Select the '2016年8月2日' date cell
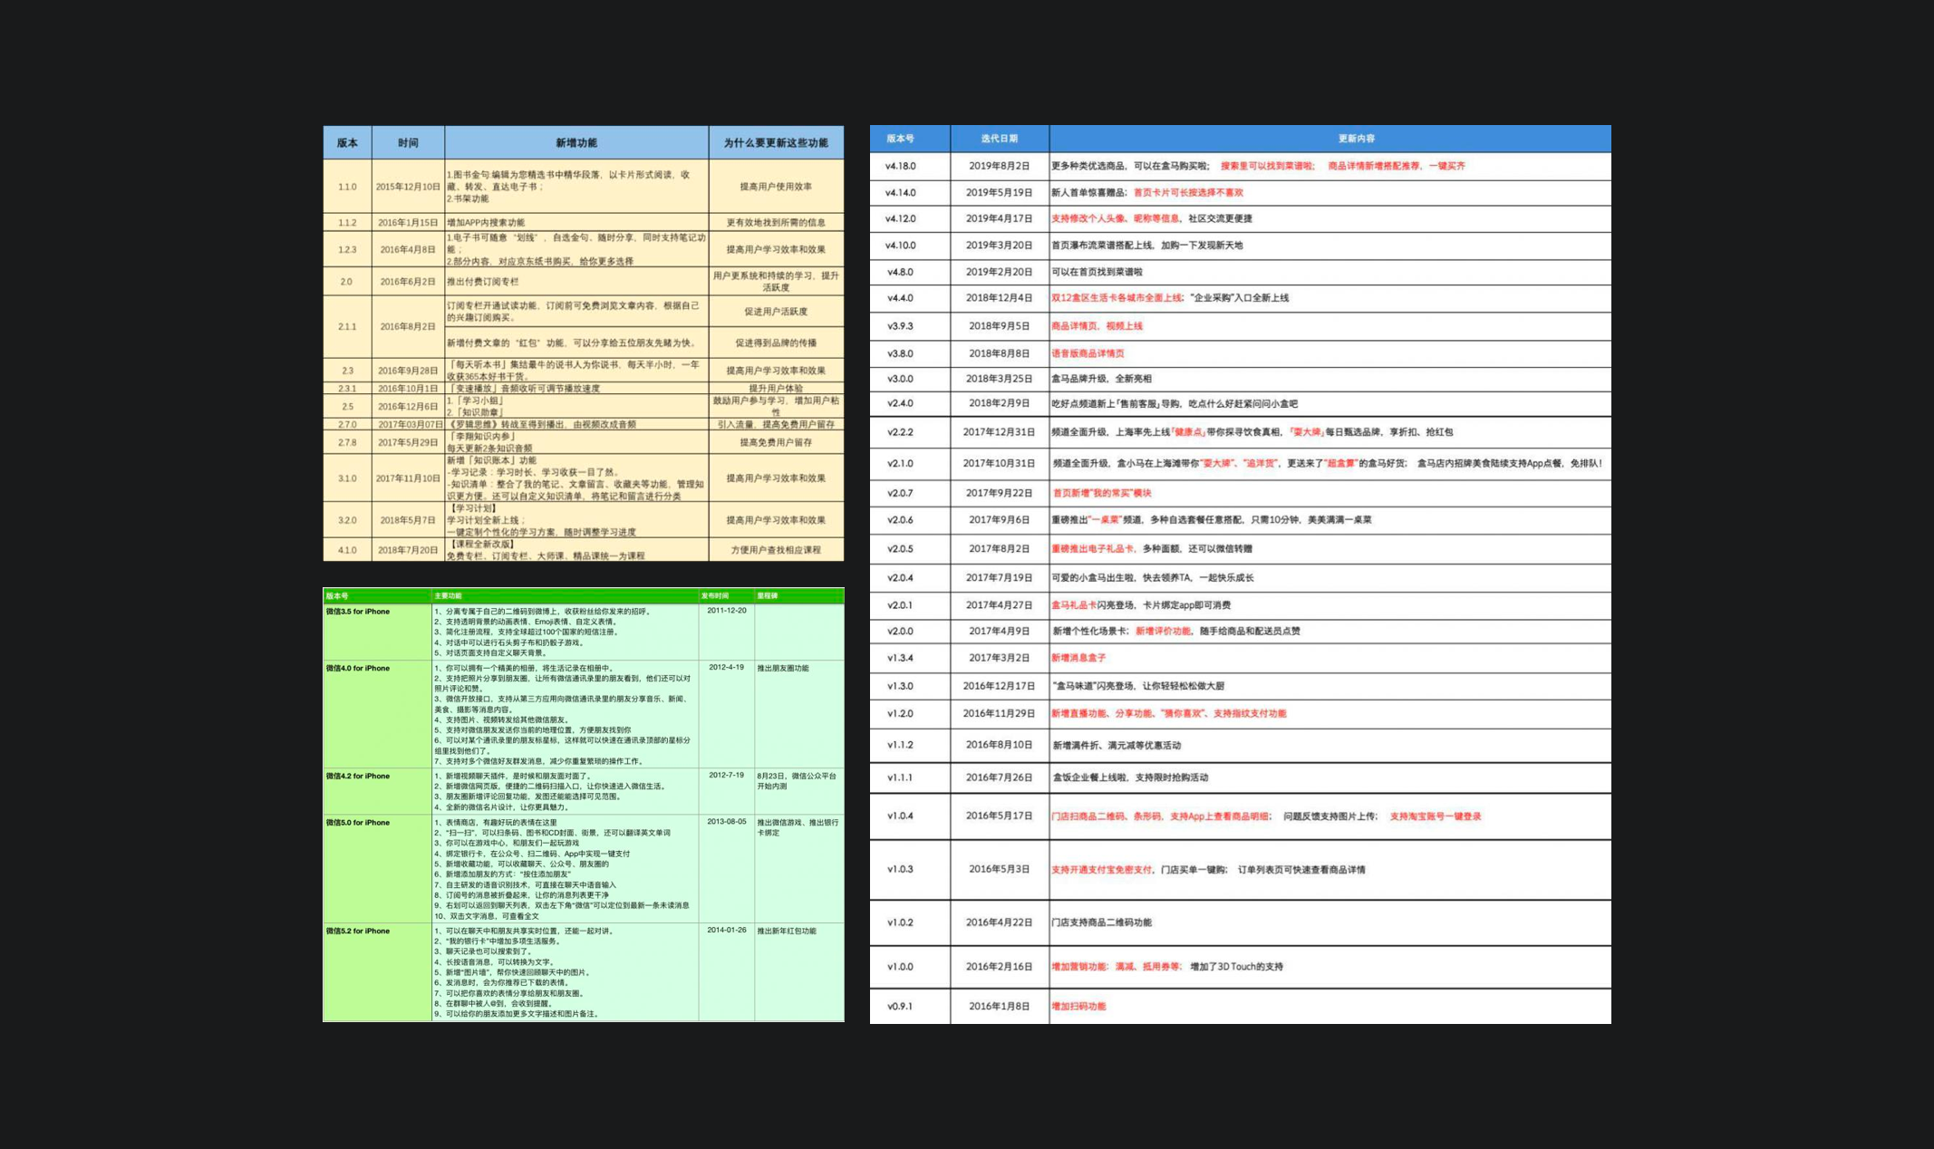The image size is (1934, 1149). click(x=408, y=326)
